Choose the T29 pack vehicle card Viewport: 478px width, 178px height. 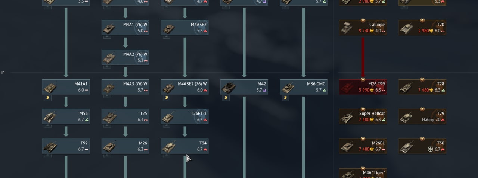(x=422, y=117)
